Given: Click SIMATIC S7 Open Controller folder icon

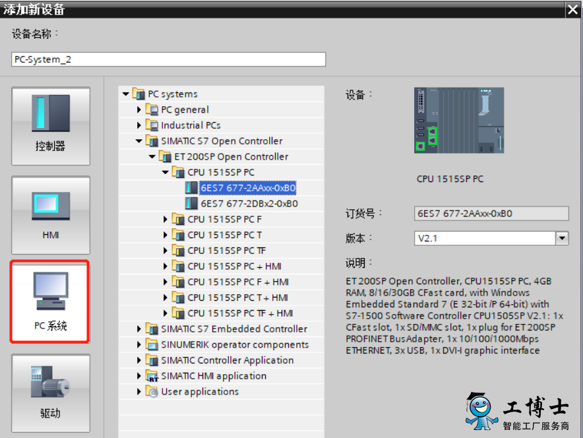Looking at the screenshot, I should pos(152,141).
